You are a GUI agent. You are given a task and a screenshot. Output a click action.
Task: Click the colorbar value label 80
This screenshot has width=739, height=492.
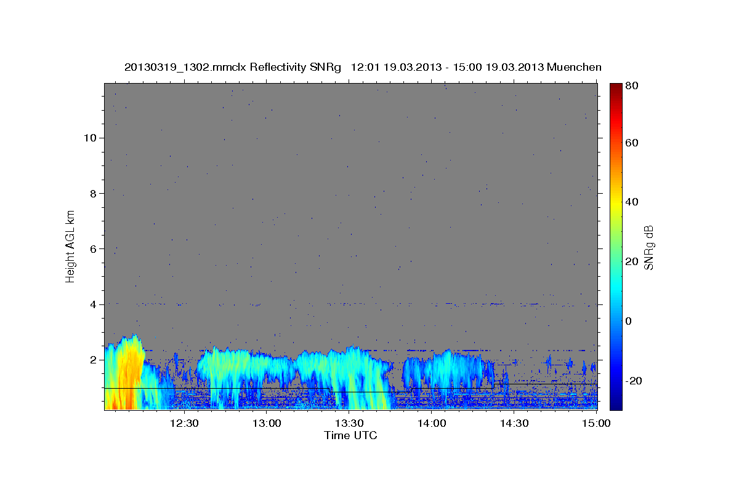[632, 85]
